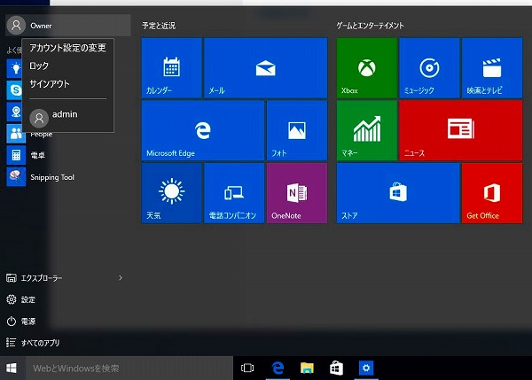Open the マネー money tile
The height and width of the screenshot is (380, 532).
367,130
